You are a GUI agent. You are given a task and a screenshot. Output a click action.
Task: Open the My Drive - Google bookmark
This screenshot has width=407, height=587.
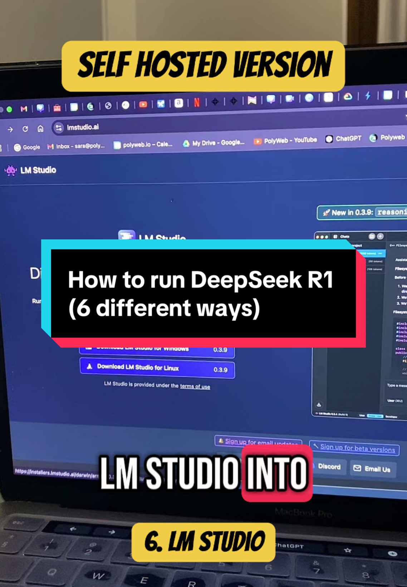pos(214,143)
